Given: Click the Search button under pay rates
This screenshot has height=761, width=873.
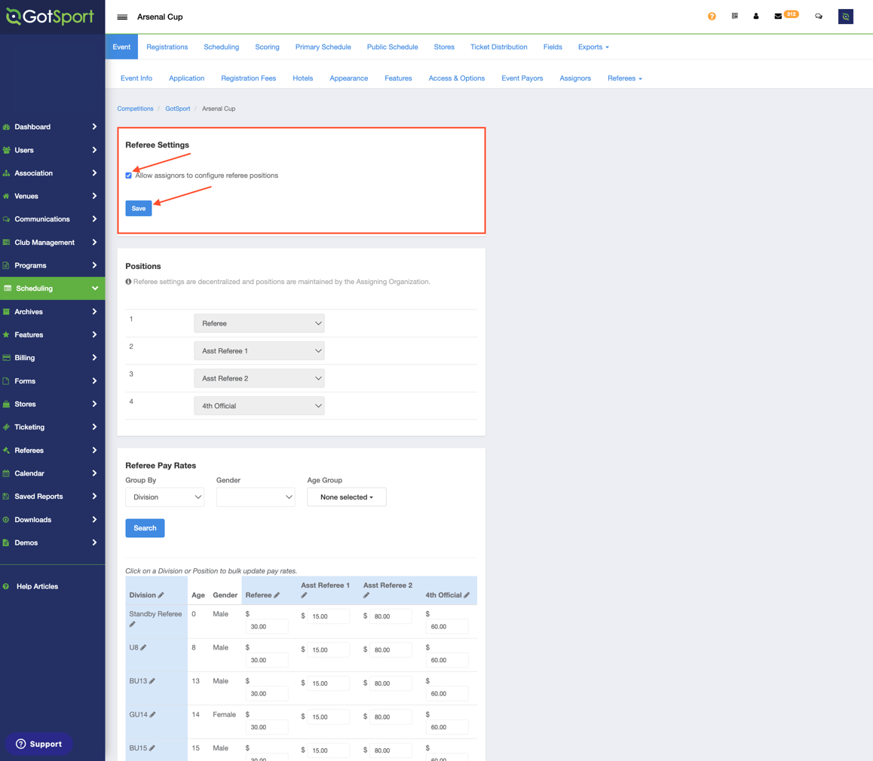Looking at the screenshot, I should pyautogui.click(x=145, y=528).
